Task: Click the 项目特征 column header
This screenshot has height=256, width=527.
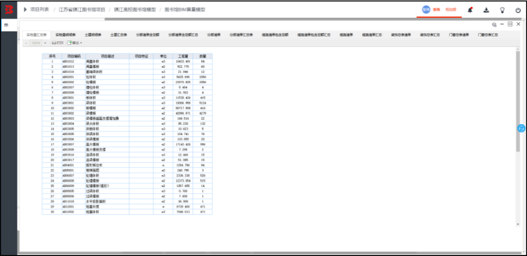Action: 141,56
